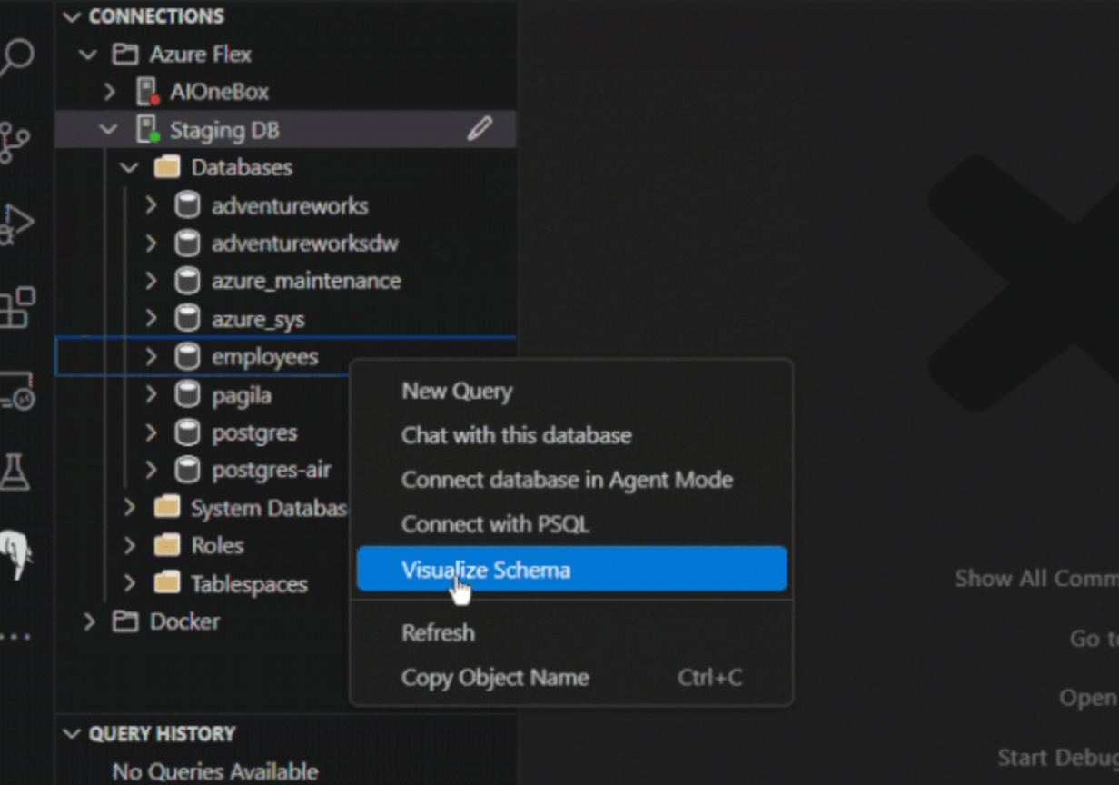This screenshot has width=1119, height=785.
Task: Expand the pagila database chevron
Action: (151, 394)
